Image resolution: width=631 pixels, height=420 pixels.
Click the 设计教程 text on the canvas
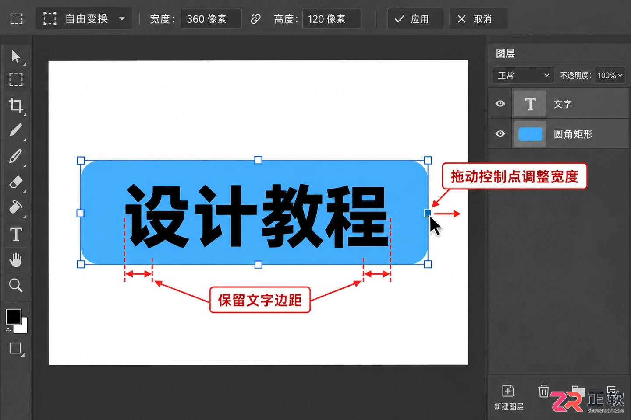point(257,216)
